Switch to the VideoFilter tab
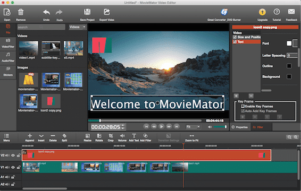This screenshot has height=191, width=301. 8,44
